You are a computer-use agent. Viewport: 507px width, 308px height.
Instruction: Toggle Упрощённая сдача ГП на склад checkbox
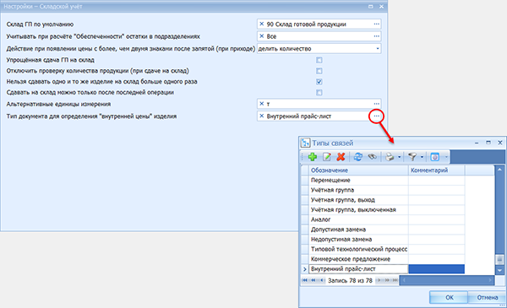point(319,60)
